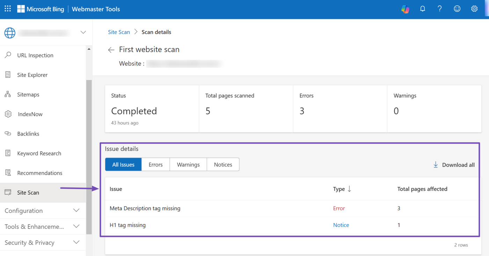Click the Download all arrow icon
Screen dimensions: 489x256
tap(436, 165)
